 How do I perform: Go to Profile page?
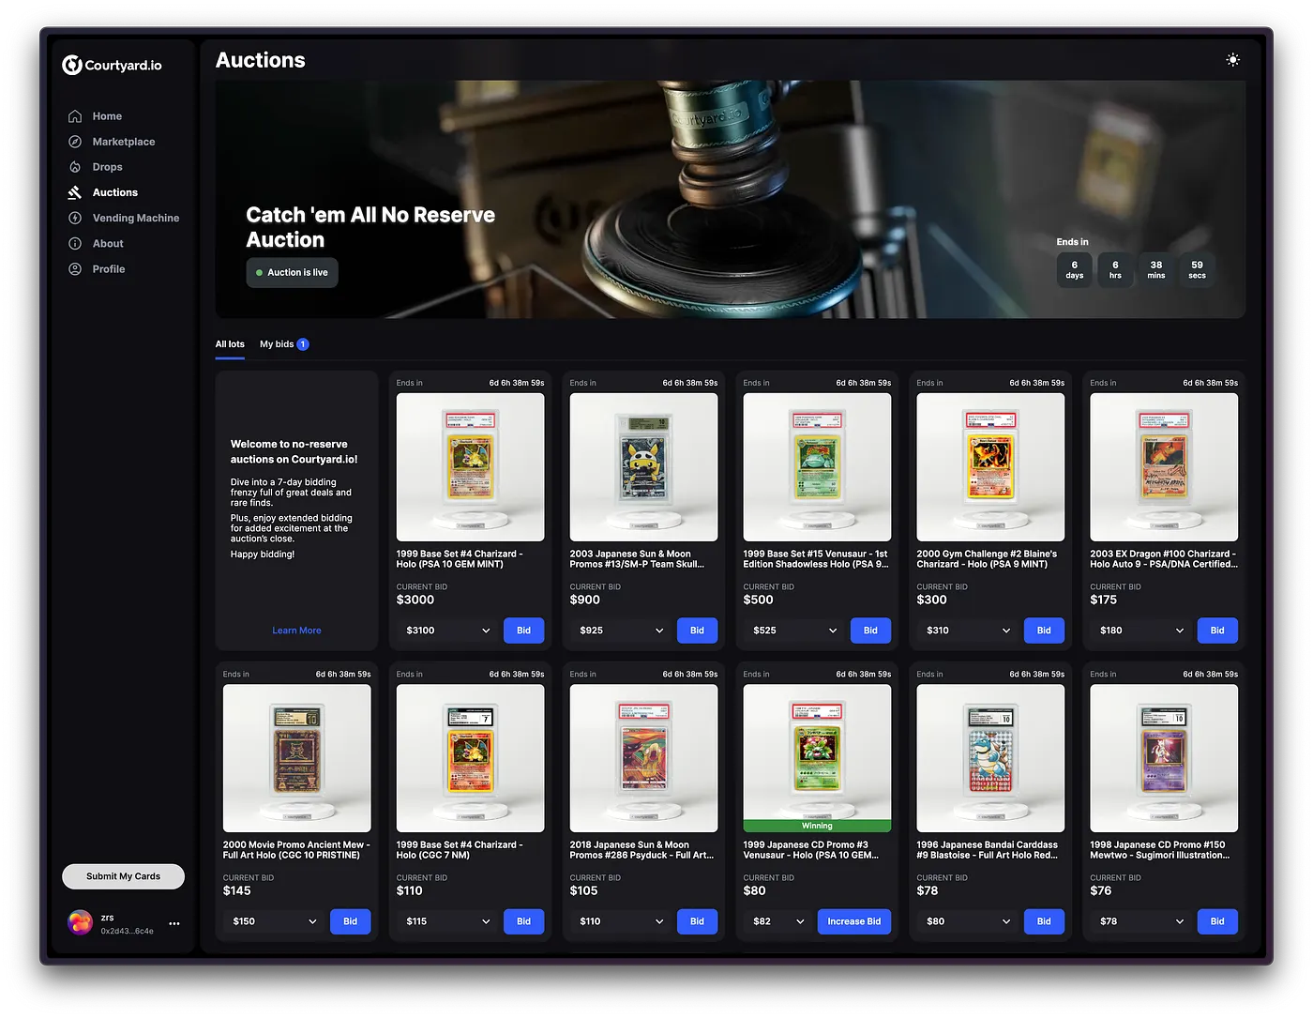click(96, 268)
